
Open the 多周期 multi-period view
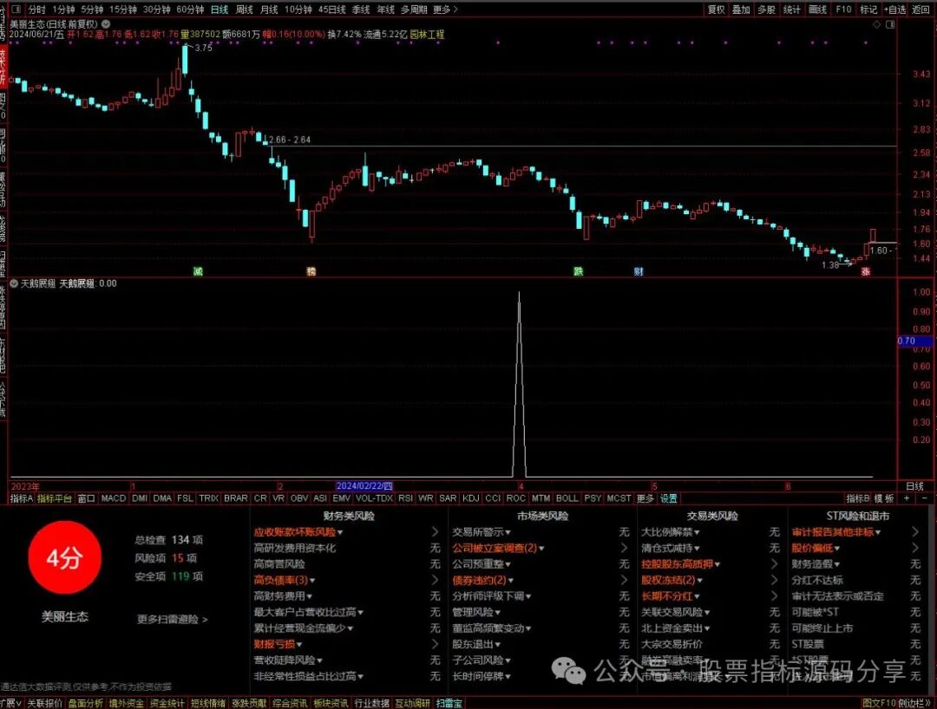(x=414, y=10)
